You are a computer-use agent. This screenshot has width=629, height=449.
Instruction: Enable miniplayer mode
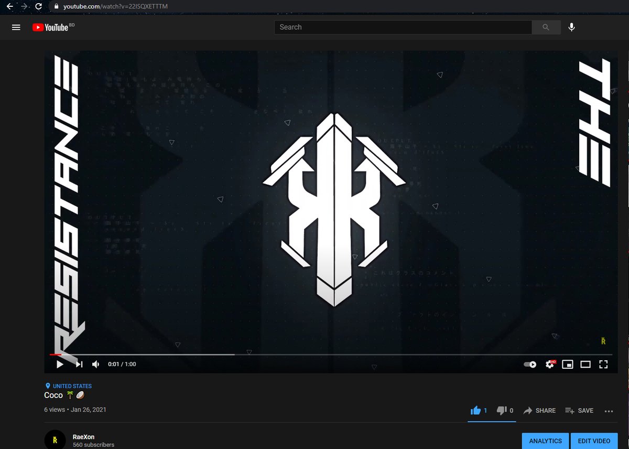click(x=568, y=364)
